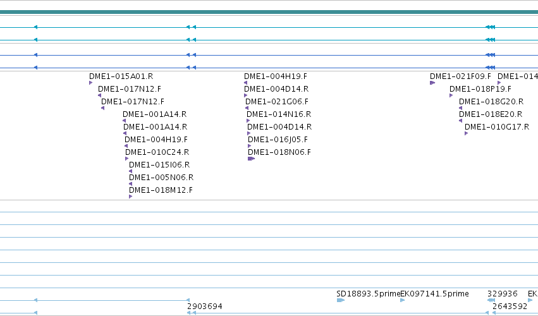This screenshot has height=316, width=538.
Task: Select the thick teal gene bar at top
Action: click(269, 13)
